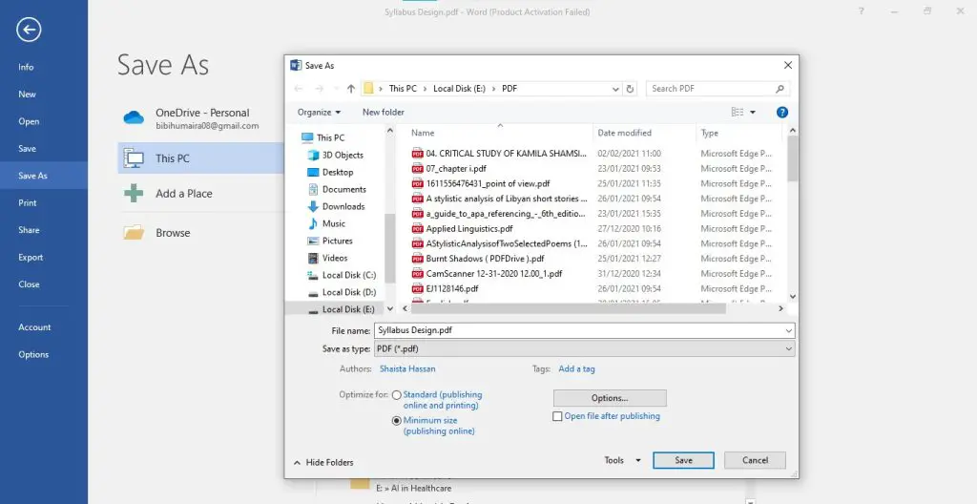Expand the view options dropdown arrow
Screen dimensions: 977x504
click(753, 113)
